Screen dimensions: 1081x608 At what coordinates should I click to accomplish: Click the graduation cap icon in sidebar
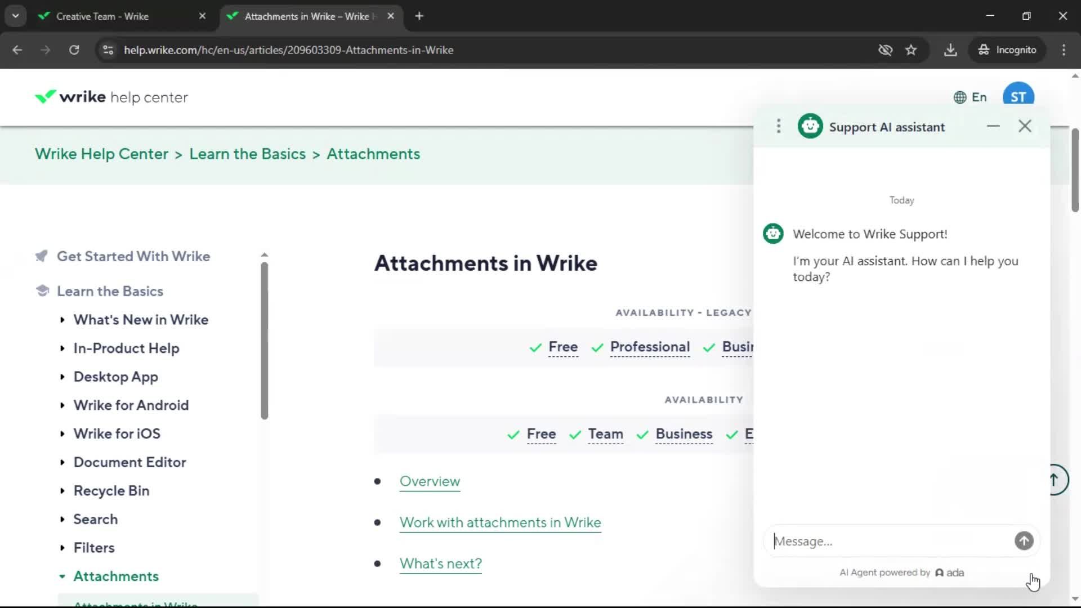42,291
